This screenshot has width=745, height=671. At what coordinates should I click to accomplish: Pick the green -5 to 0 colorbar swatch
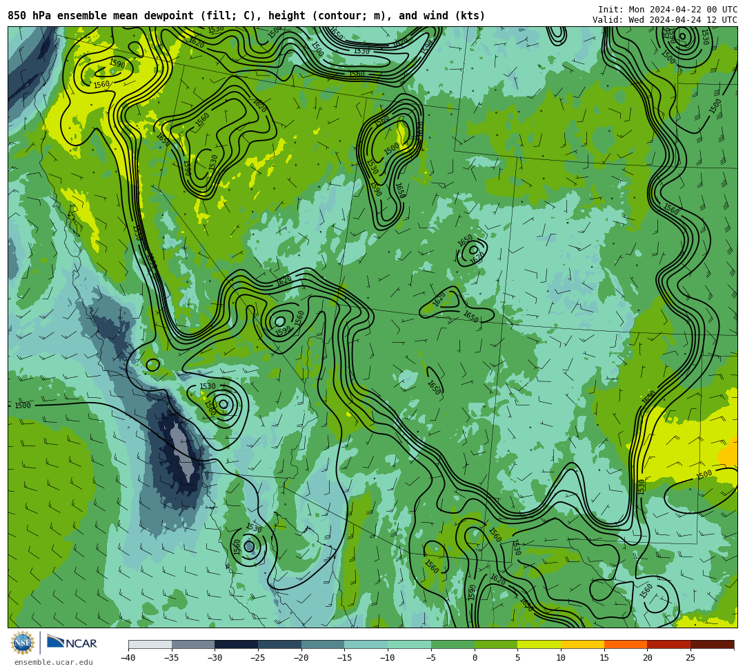[453, 644]
